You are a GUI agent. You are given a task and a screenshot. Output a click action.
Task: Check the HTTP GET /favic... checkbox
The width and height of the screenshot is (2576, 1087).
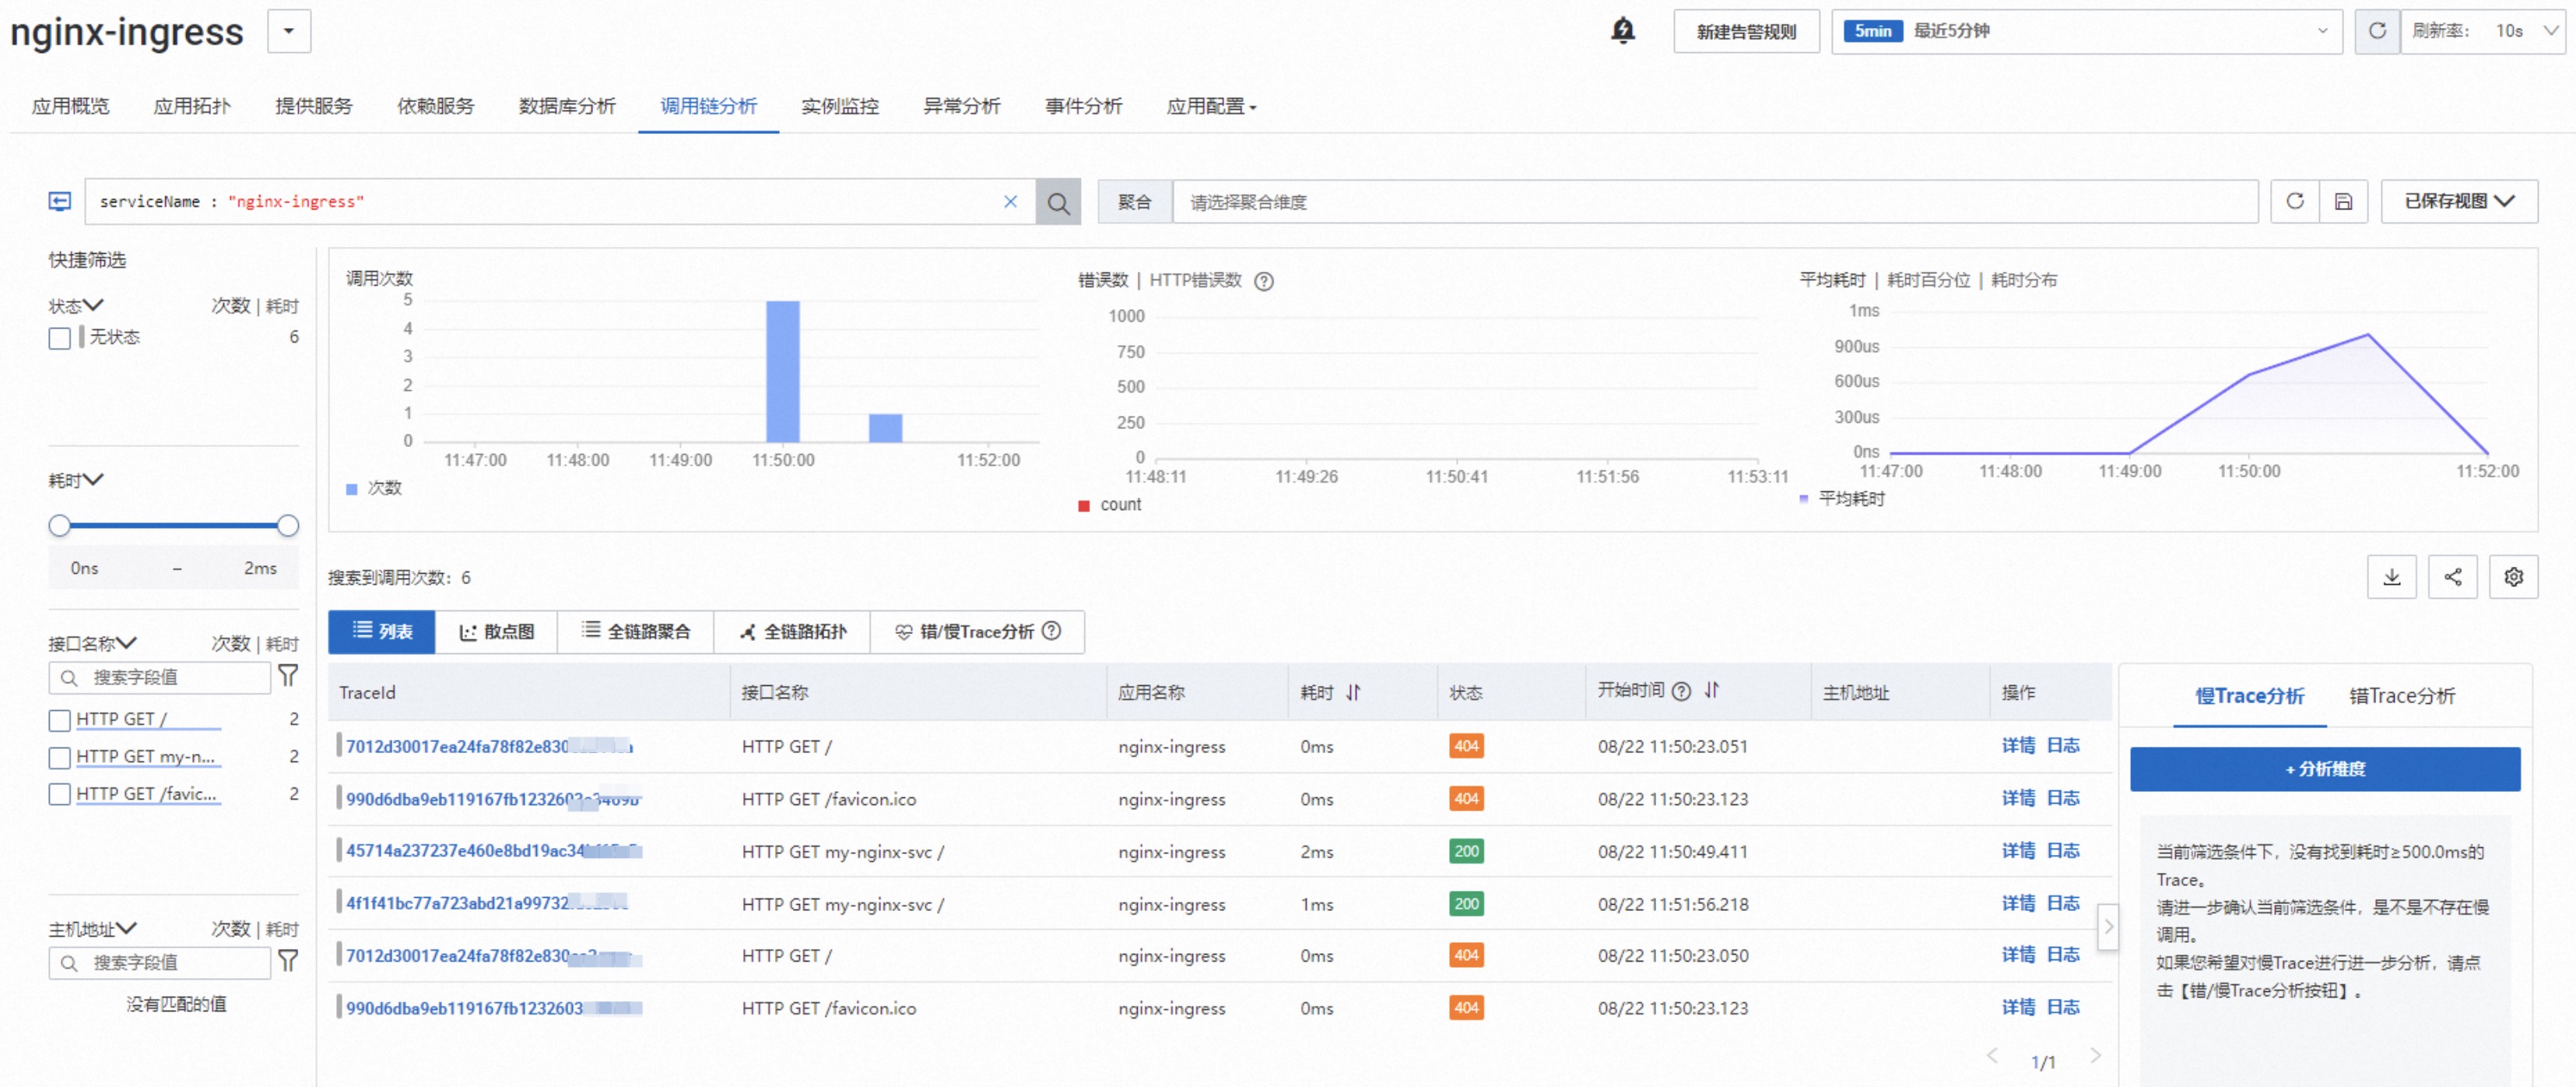60,795
